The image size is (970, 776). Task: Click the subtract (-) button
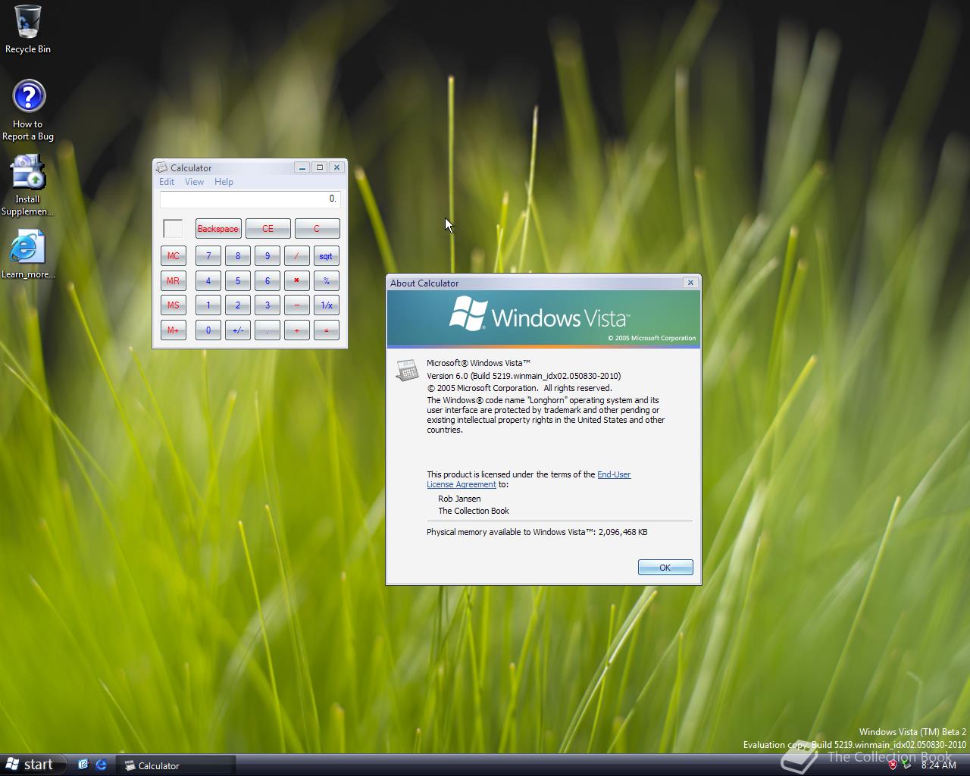pyautogui.click(x=297, y=305)
